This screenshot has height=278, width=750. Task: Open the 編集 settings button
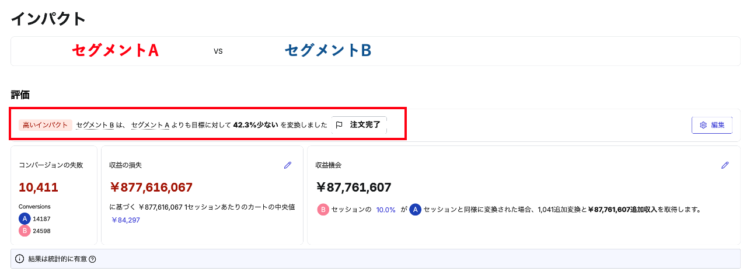pyautogui.click(x=711, y=125)
